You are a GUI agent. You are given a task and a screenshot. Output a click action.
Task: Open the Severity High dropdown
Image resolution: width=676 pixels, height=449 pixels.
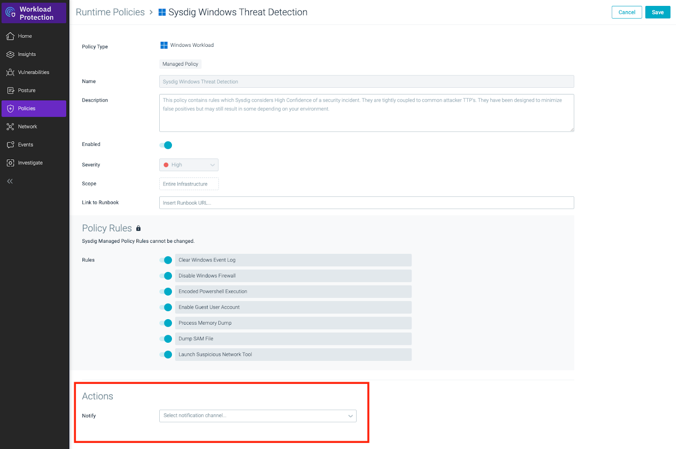point(189,165)
